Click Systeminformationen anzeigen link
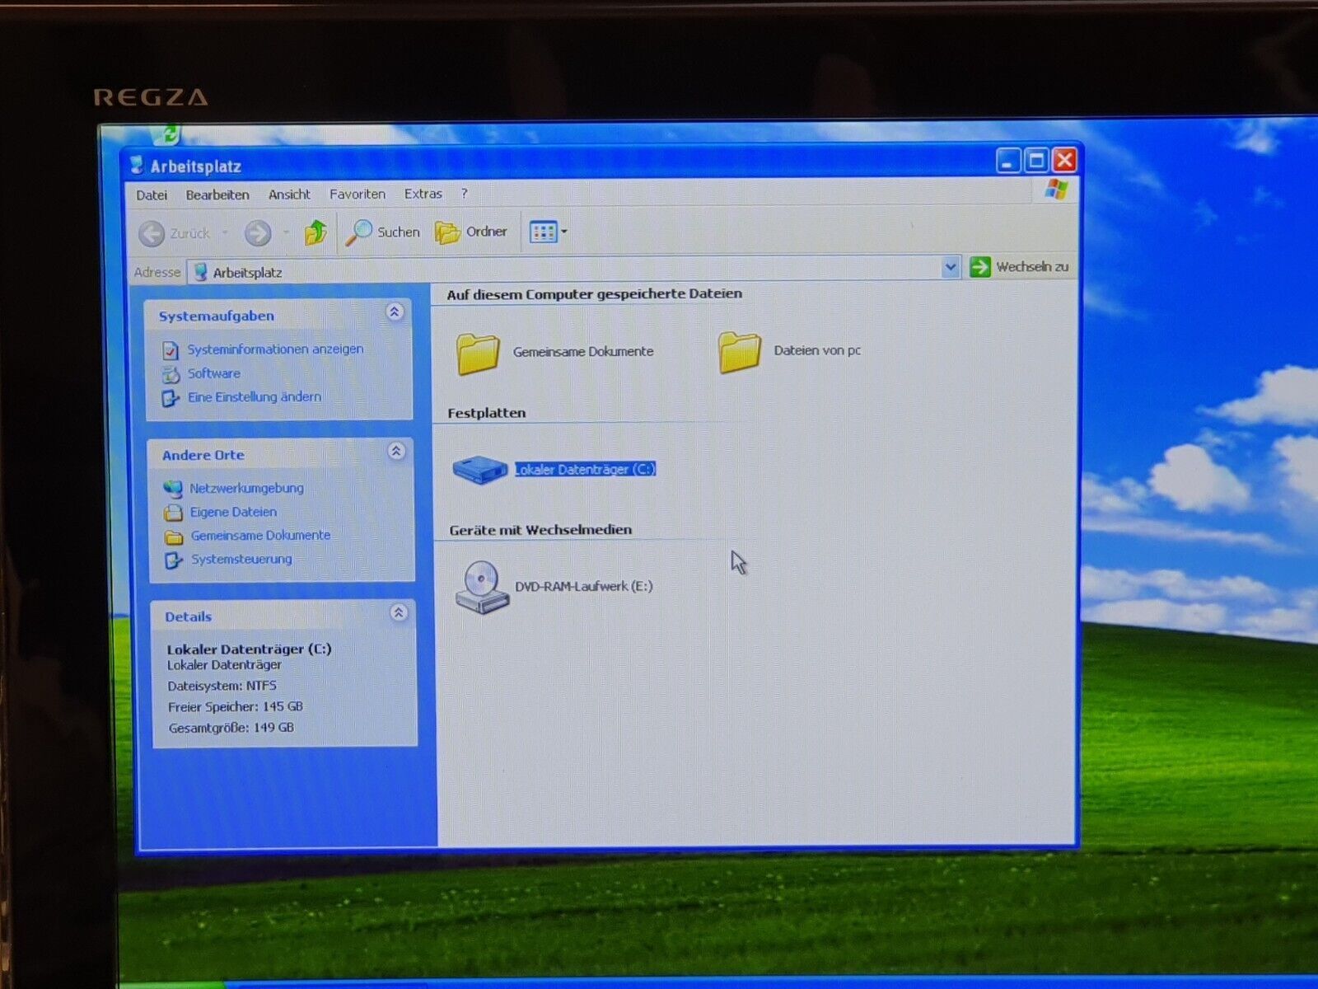This screenshot has width=1318, height=989. pos(274,349)
